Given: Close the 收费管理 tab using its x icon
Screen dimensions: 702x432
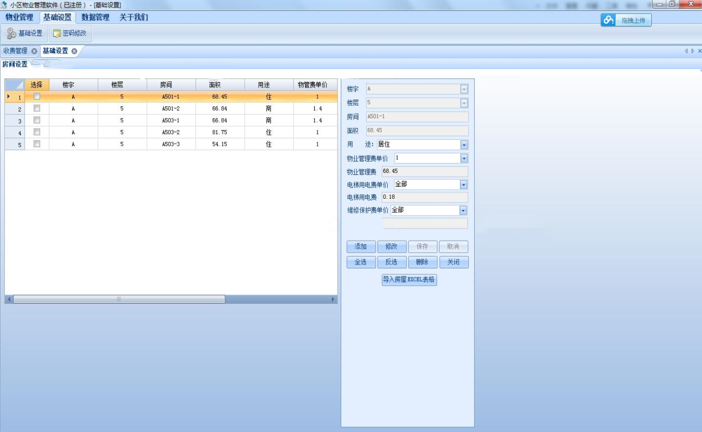Looking at the screenshot, I should pos(34,51).
